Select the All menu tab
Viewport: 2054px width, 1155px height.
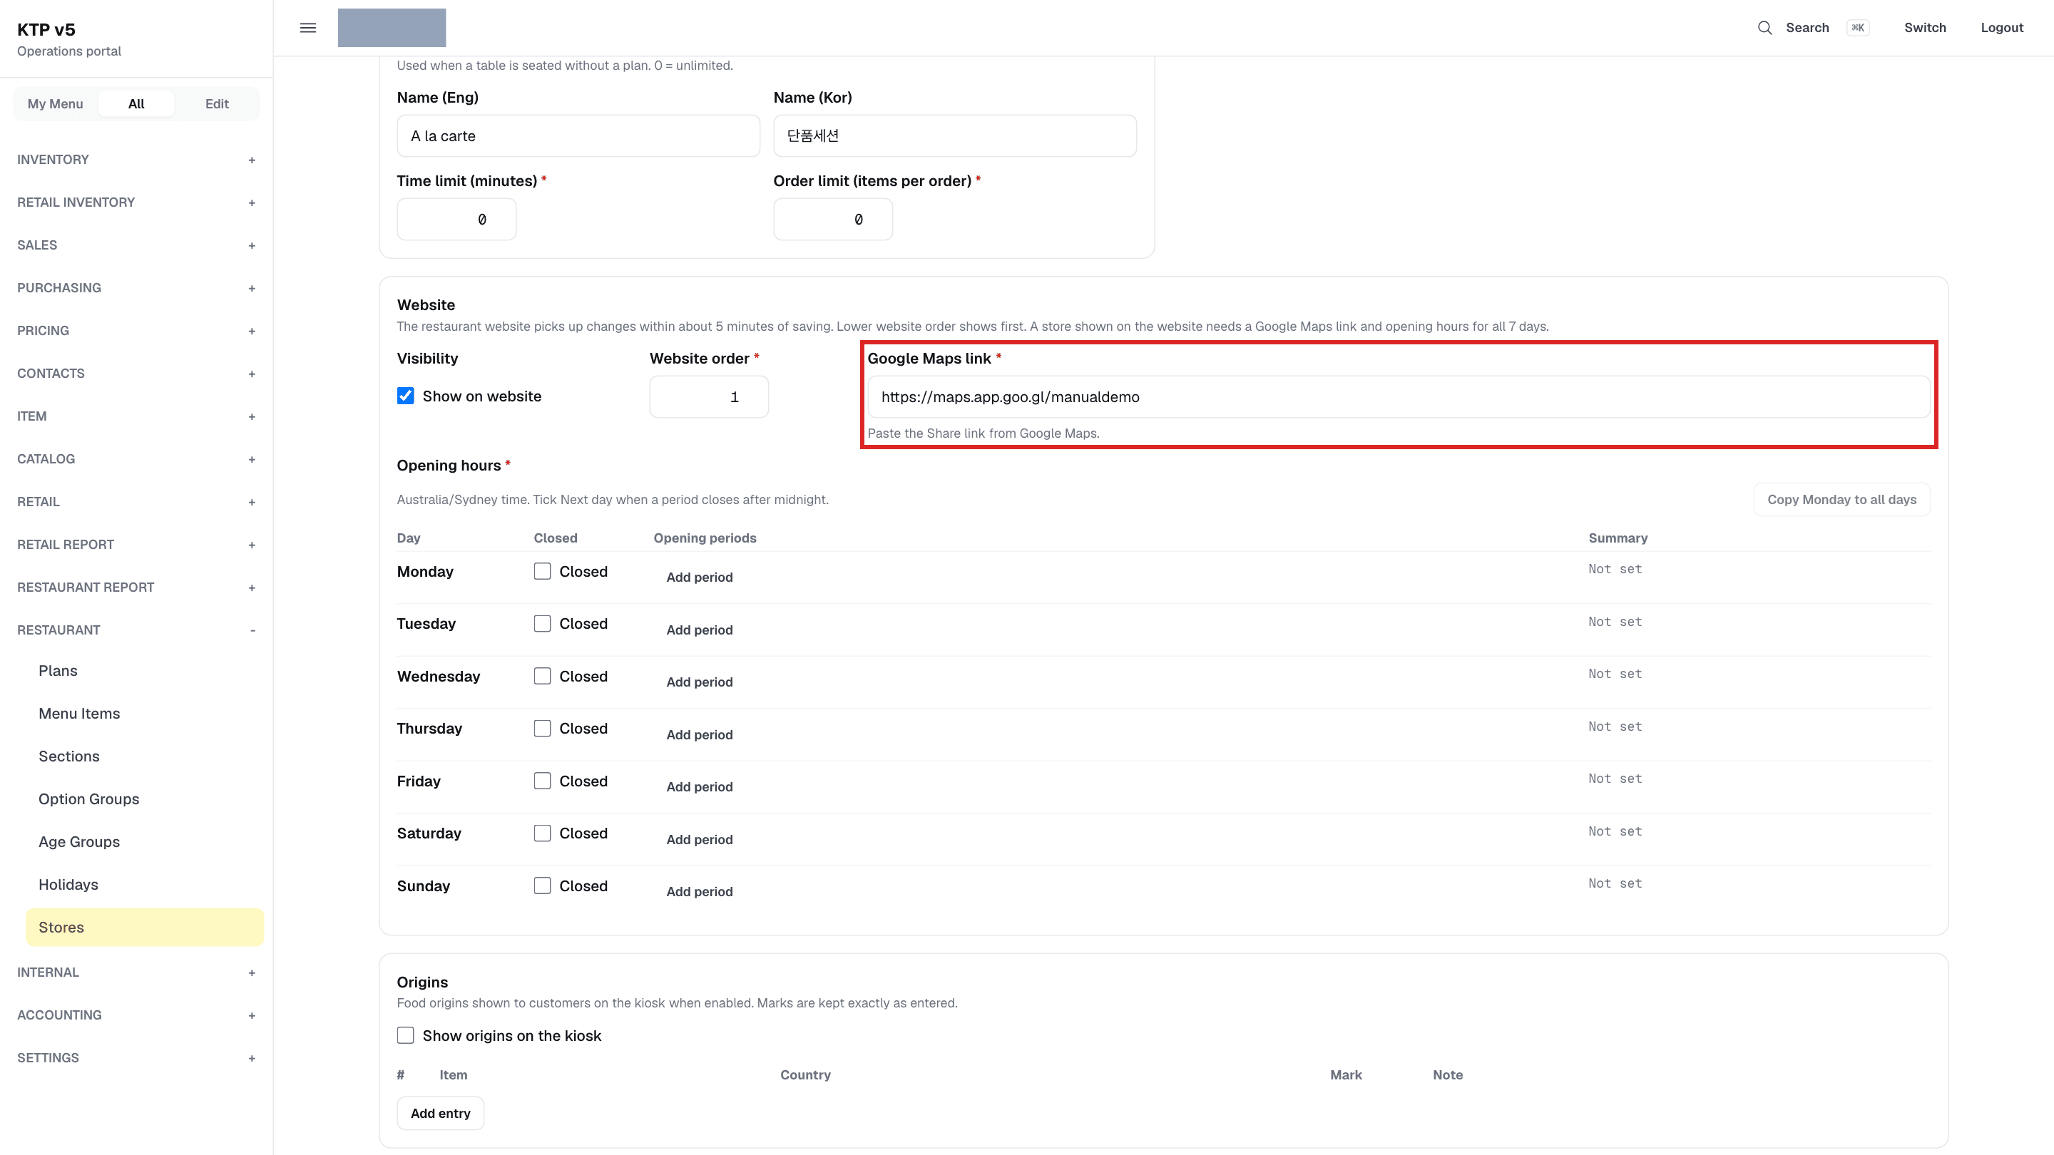(136, 103)
